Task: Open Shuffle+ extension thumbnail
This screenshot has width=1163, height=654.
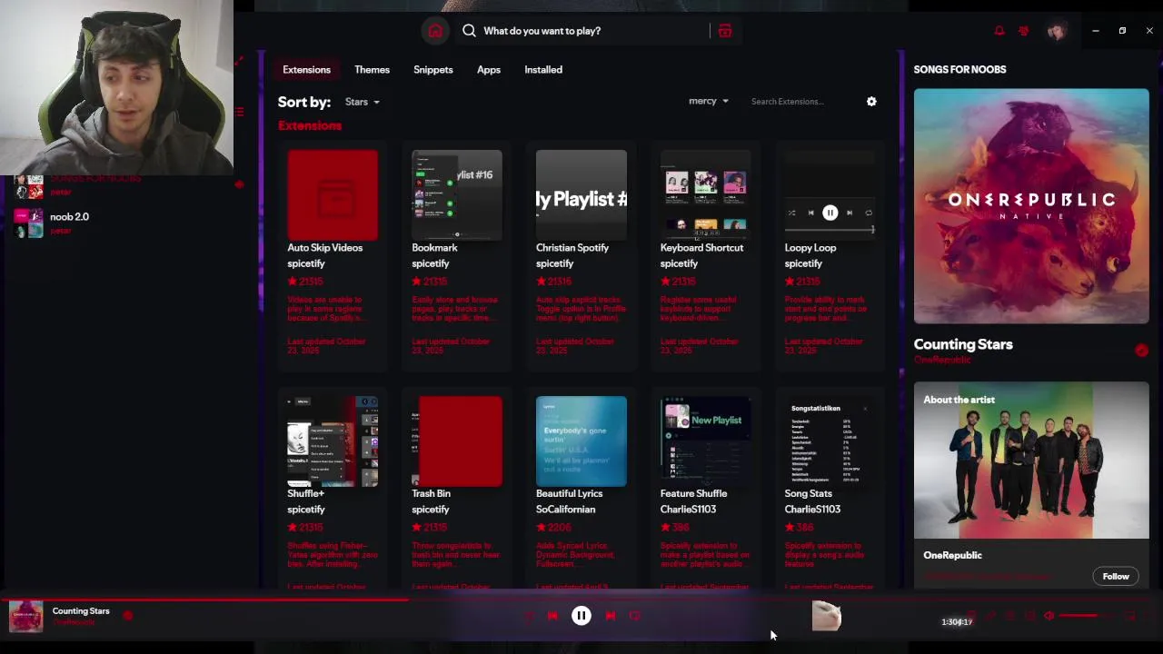Action: pos(333,441)
